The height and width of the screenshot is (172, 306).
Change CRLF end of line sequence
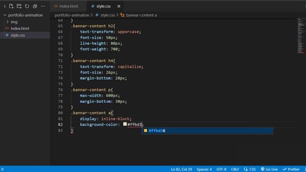(x=235, y=169)
